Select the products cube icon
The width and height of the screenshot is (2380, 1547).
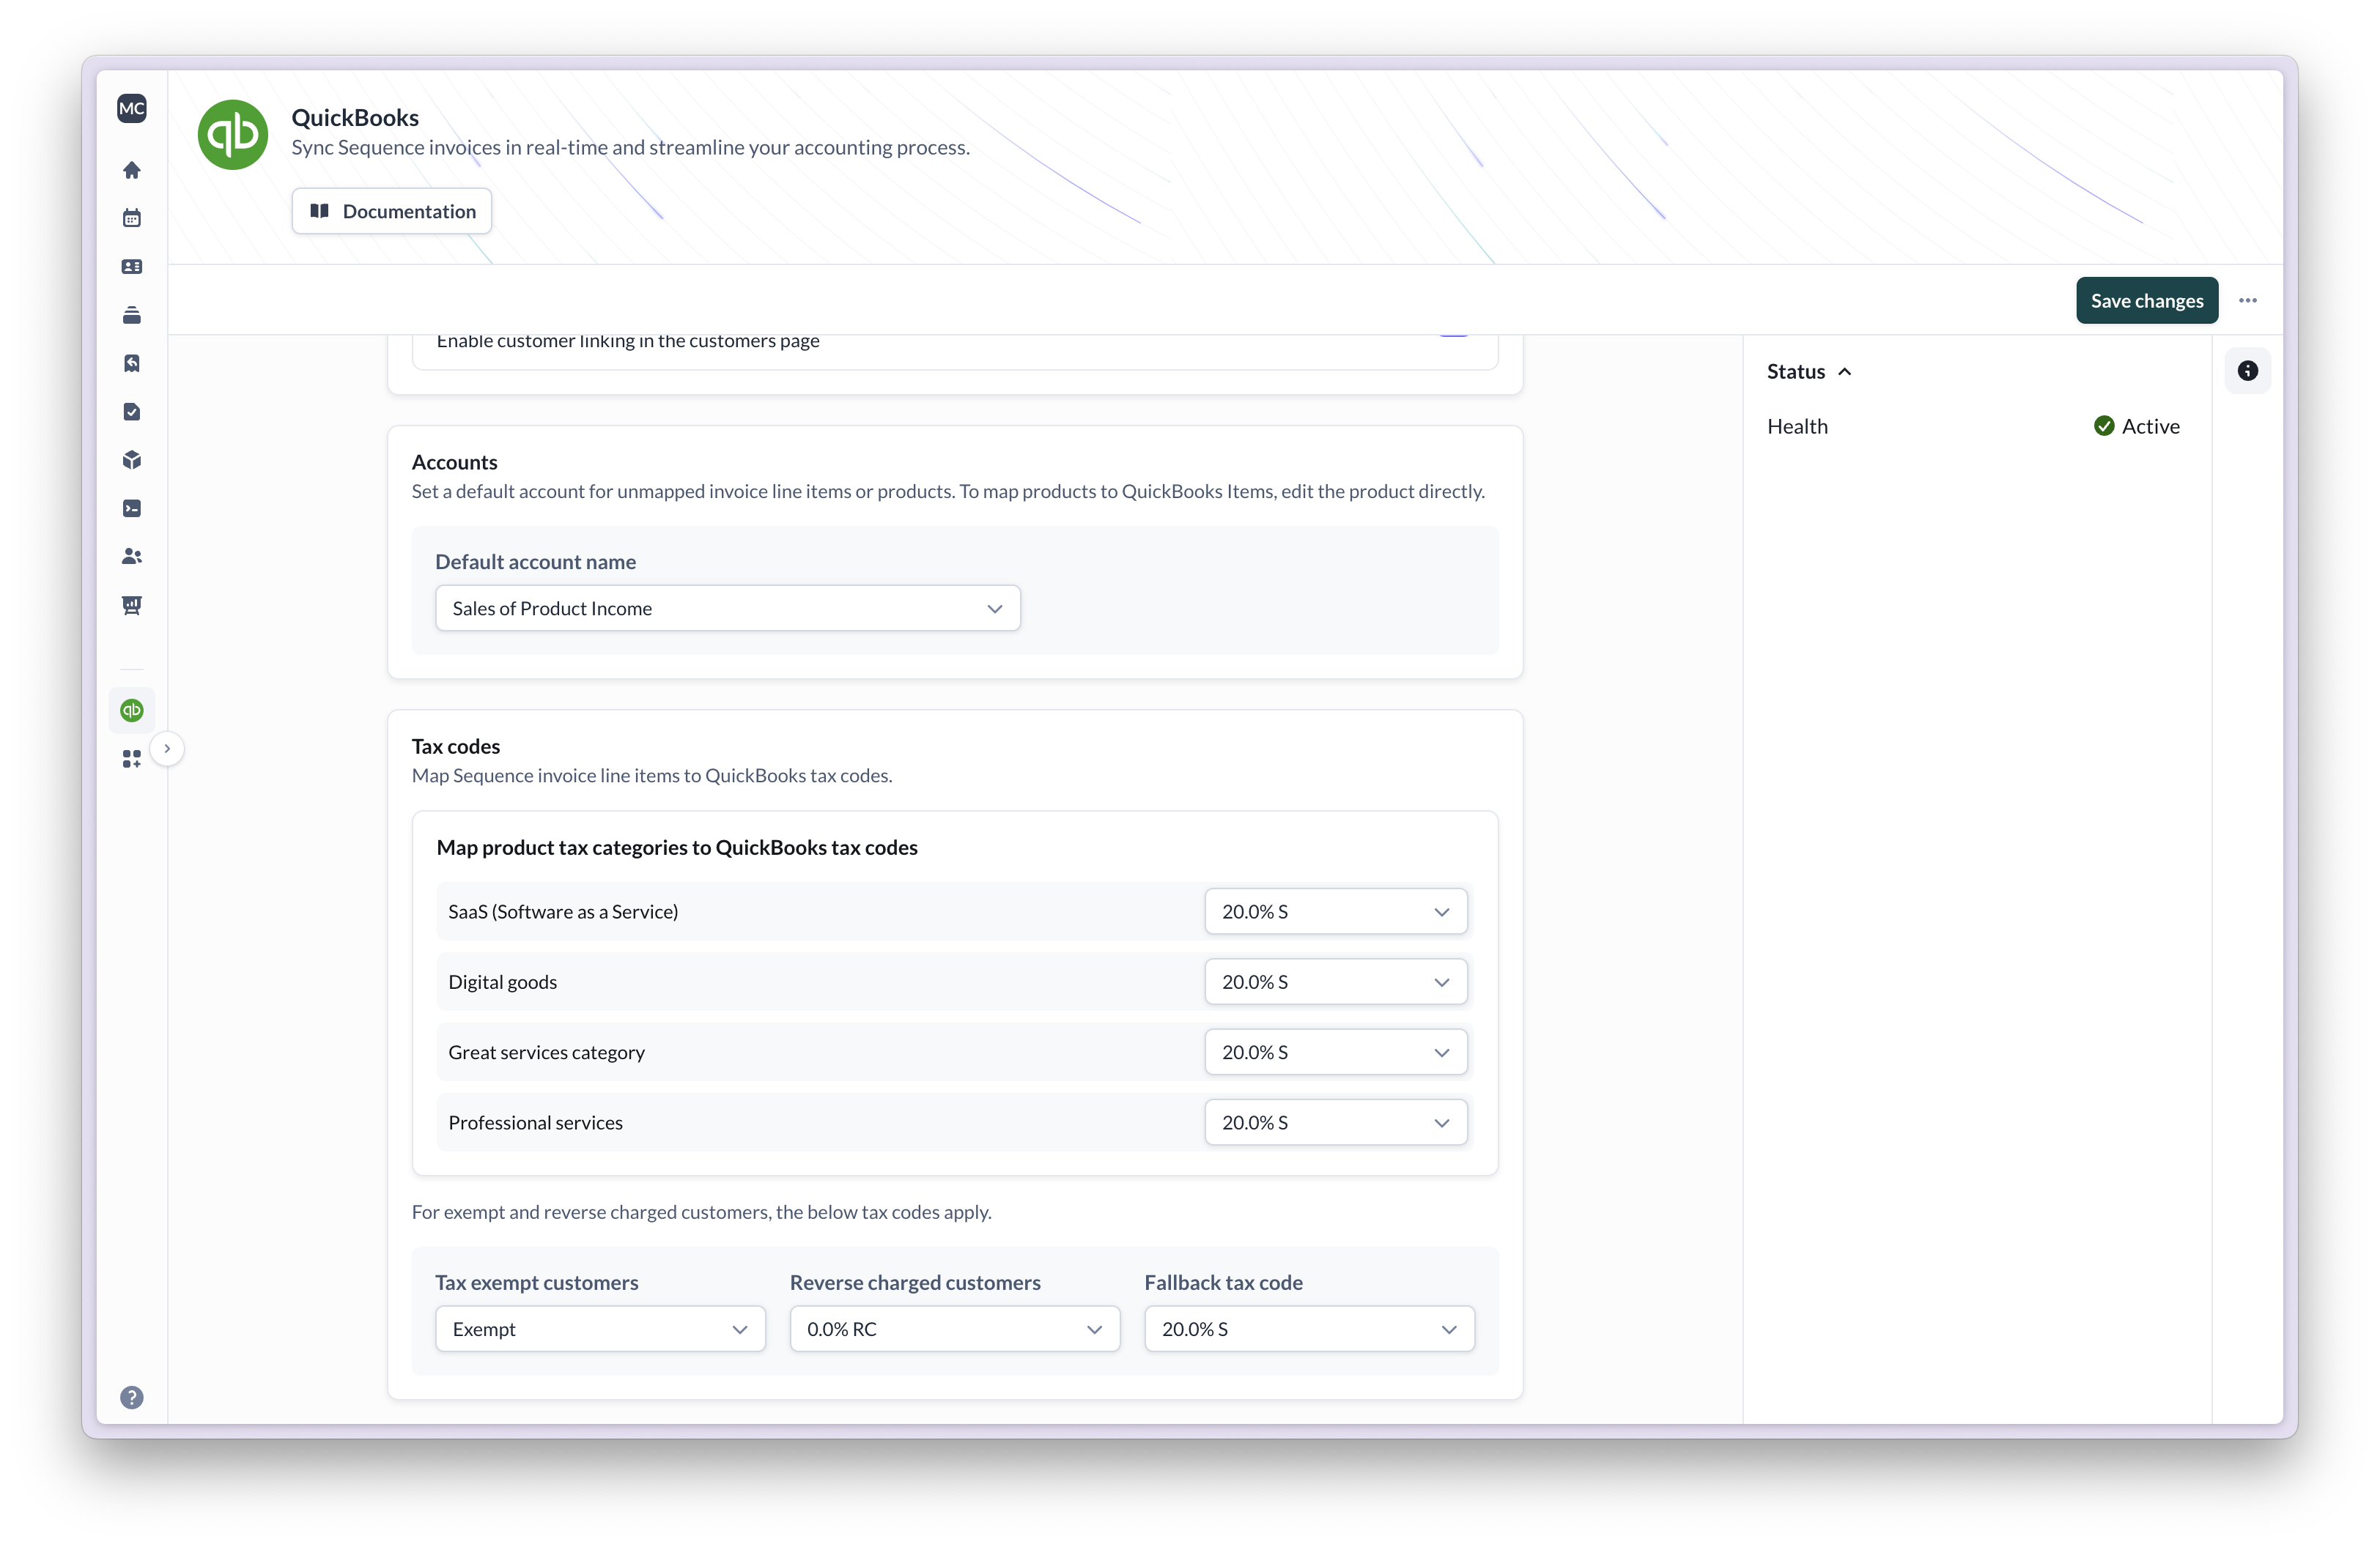[131, 460]
